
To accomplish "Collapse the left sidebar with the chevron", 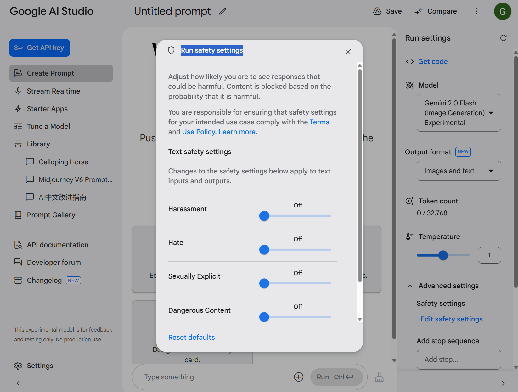I will pyautogui.click(x=18, y=383).
